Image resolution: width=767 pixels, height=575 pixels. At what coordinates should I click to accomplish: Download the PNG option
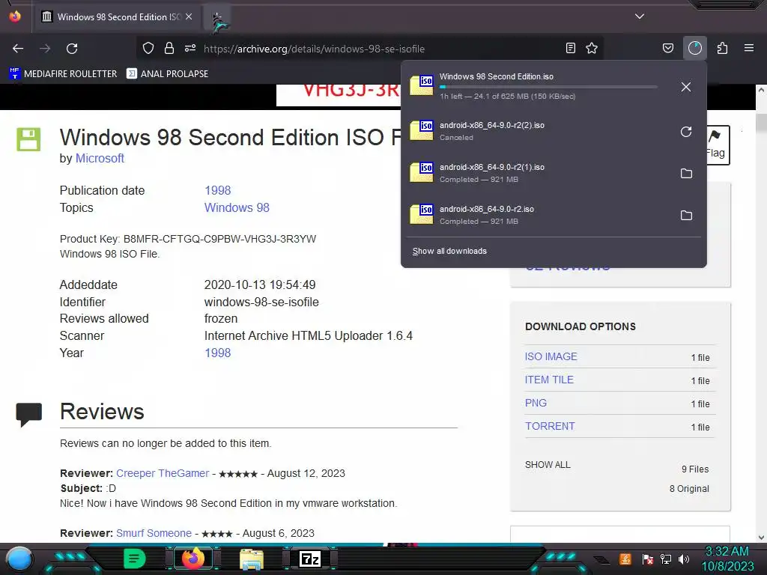pyautogui.click(x=536, y=403)
